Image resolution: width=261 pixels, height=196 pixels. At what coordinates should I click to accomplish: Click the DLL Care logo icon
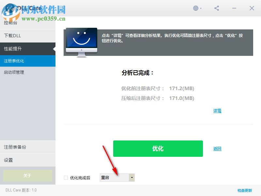[8, 8]
